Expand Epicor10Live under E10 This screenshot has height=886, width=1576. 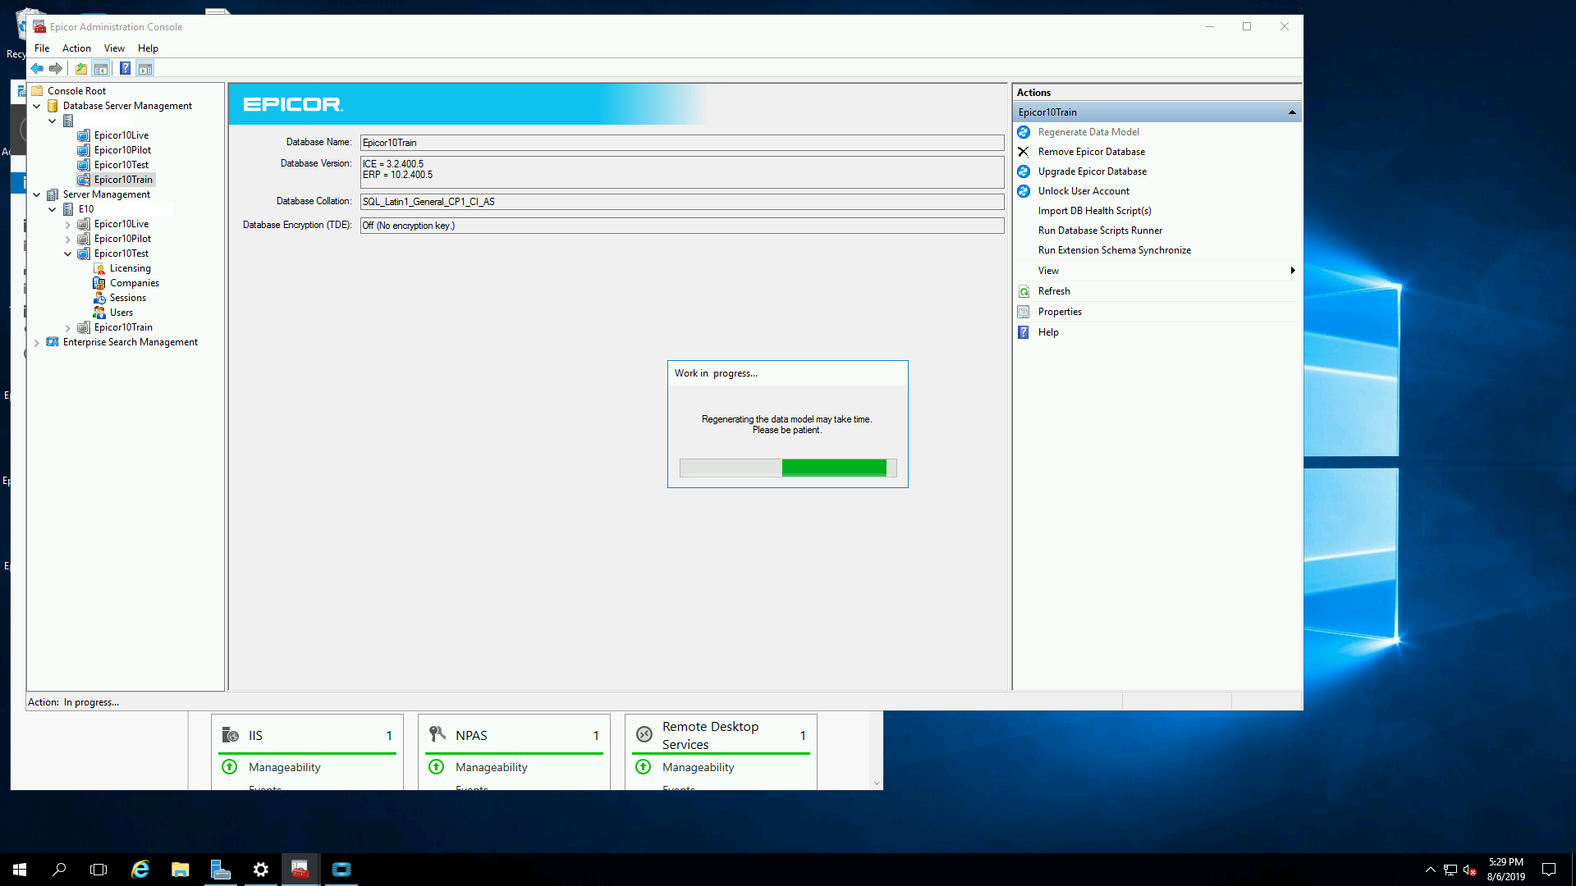(x=68, y=224)
